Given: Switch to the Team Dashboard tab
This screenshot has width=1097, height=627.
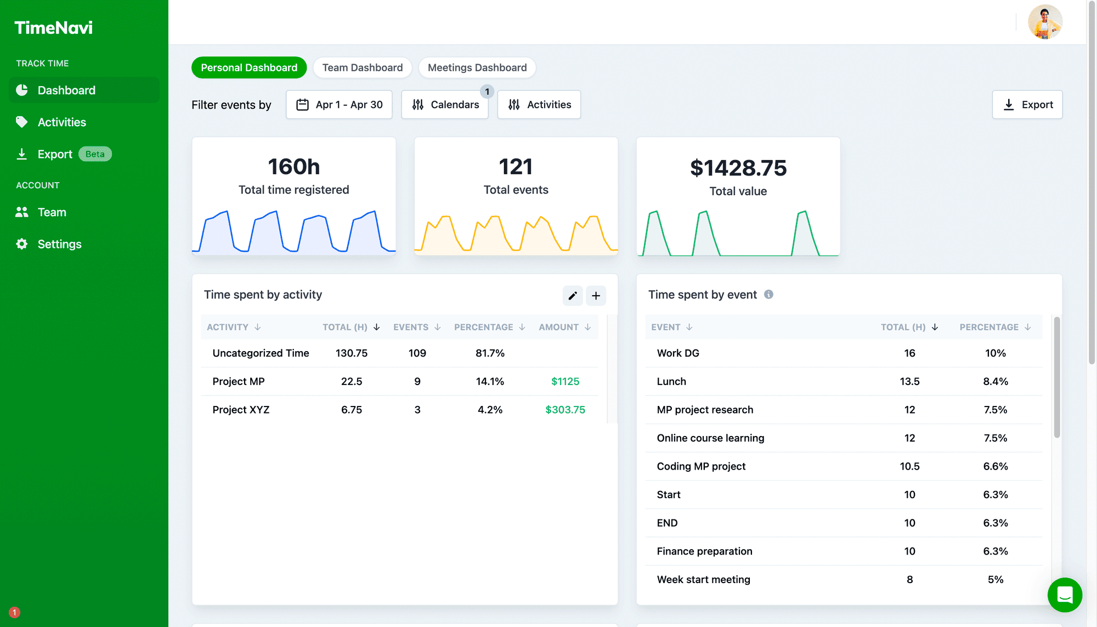Looking at the screenshot, I should 363,67.
